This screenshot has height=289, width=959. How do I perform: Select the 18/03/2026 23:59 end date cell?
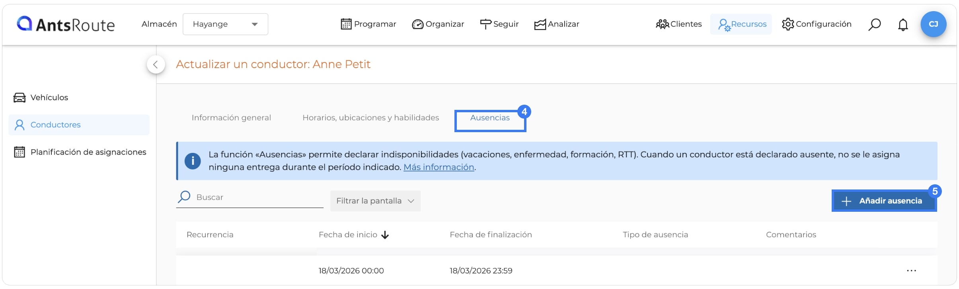click(481, 271)
